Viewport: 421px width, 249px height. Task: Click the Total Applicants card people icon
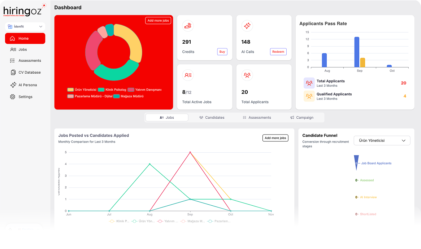(247, 75)
